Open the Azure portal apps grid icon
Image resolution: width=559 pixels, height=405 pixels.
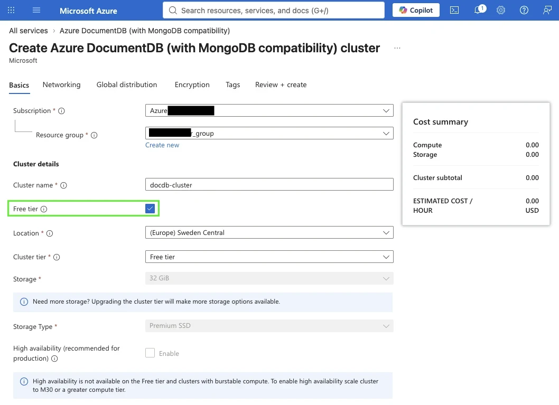(11, 11)
